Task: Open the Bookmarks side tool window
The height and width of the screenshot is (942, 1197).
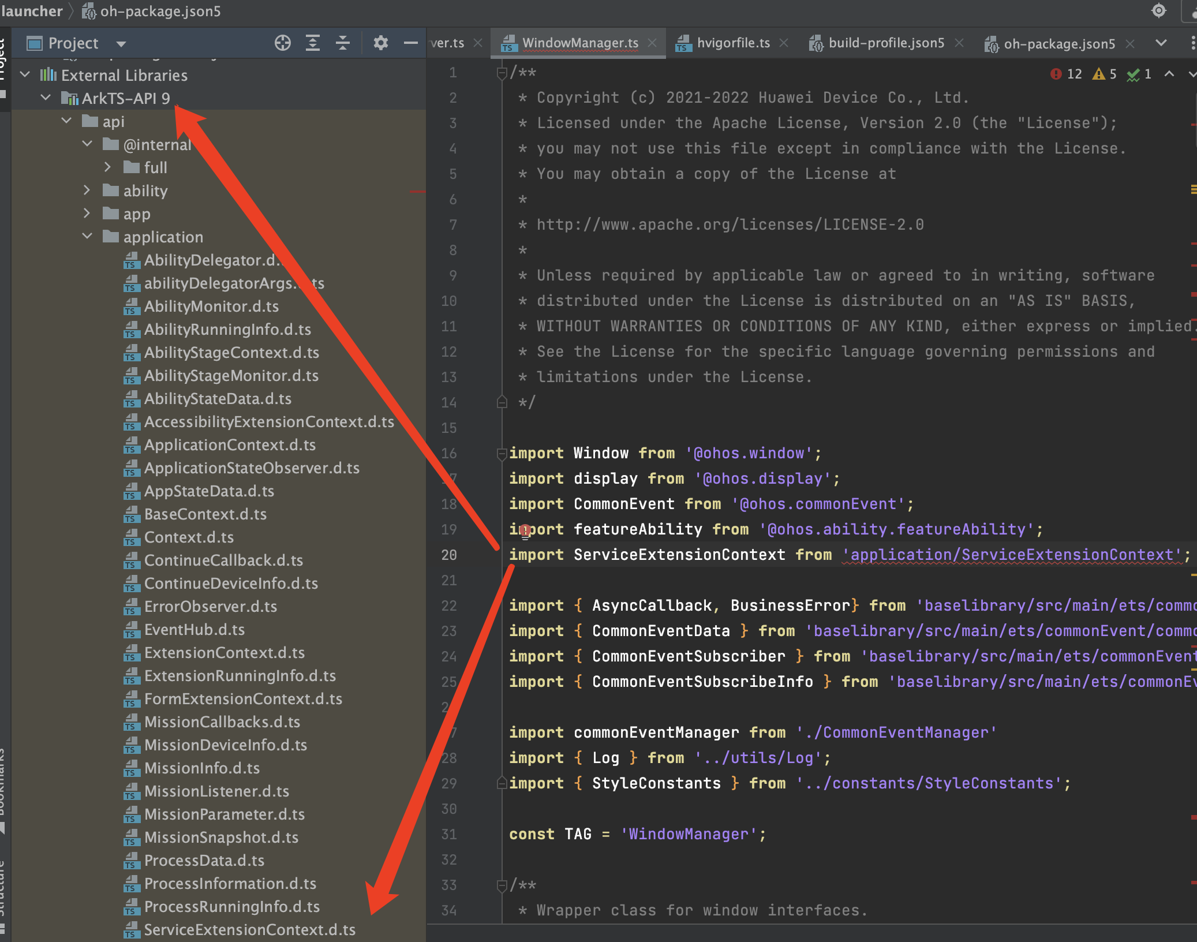Action: pyautogui.click(x=3, y=791)
